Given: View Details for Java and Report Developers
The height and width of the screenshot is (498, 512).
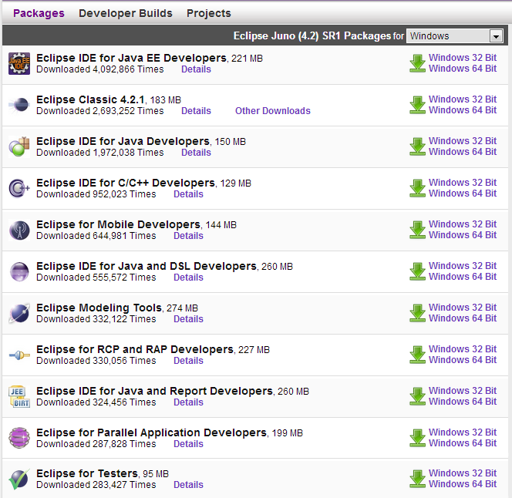Looking at the screenshot, I should tap(188, 402).
